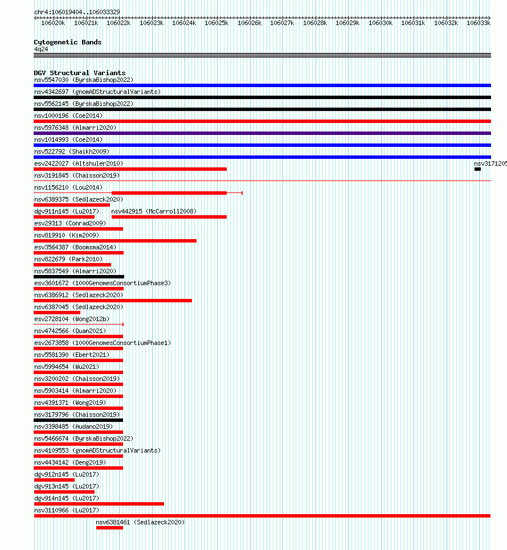Click the nsv1156210 (Lou2014) label
507x550 pixels.
pyautogui.click(x=68, y=187)
